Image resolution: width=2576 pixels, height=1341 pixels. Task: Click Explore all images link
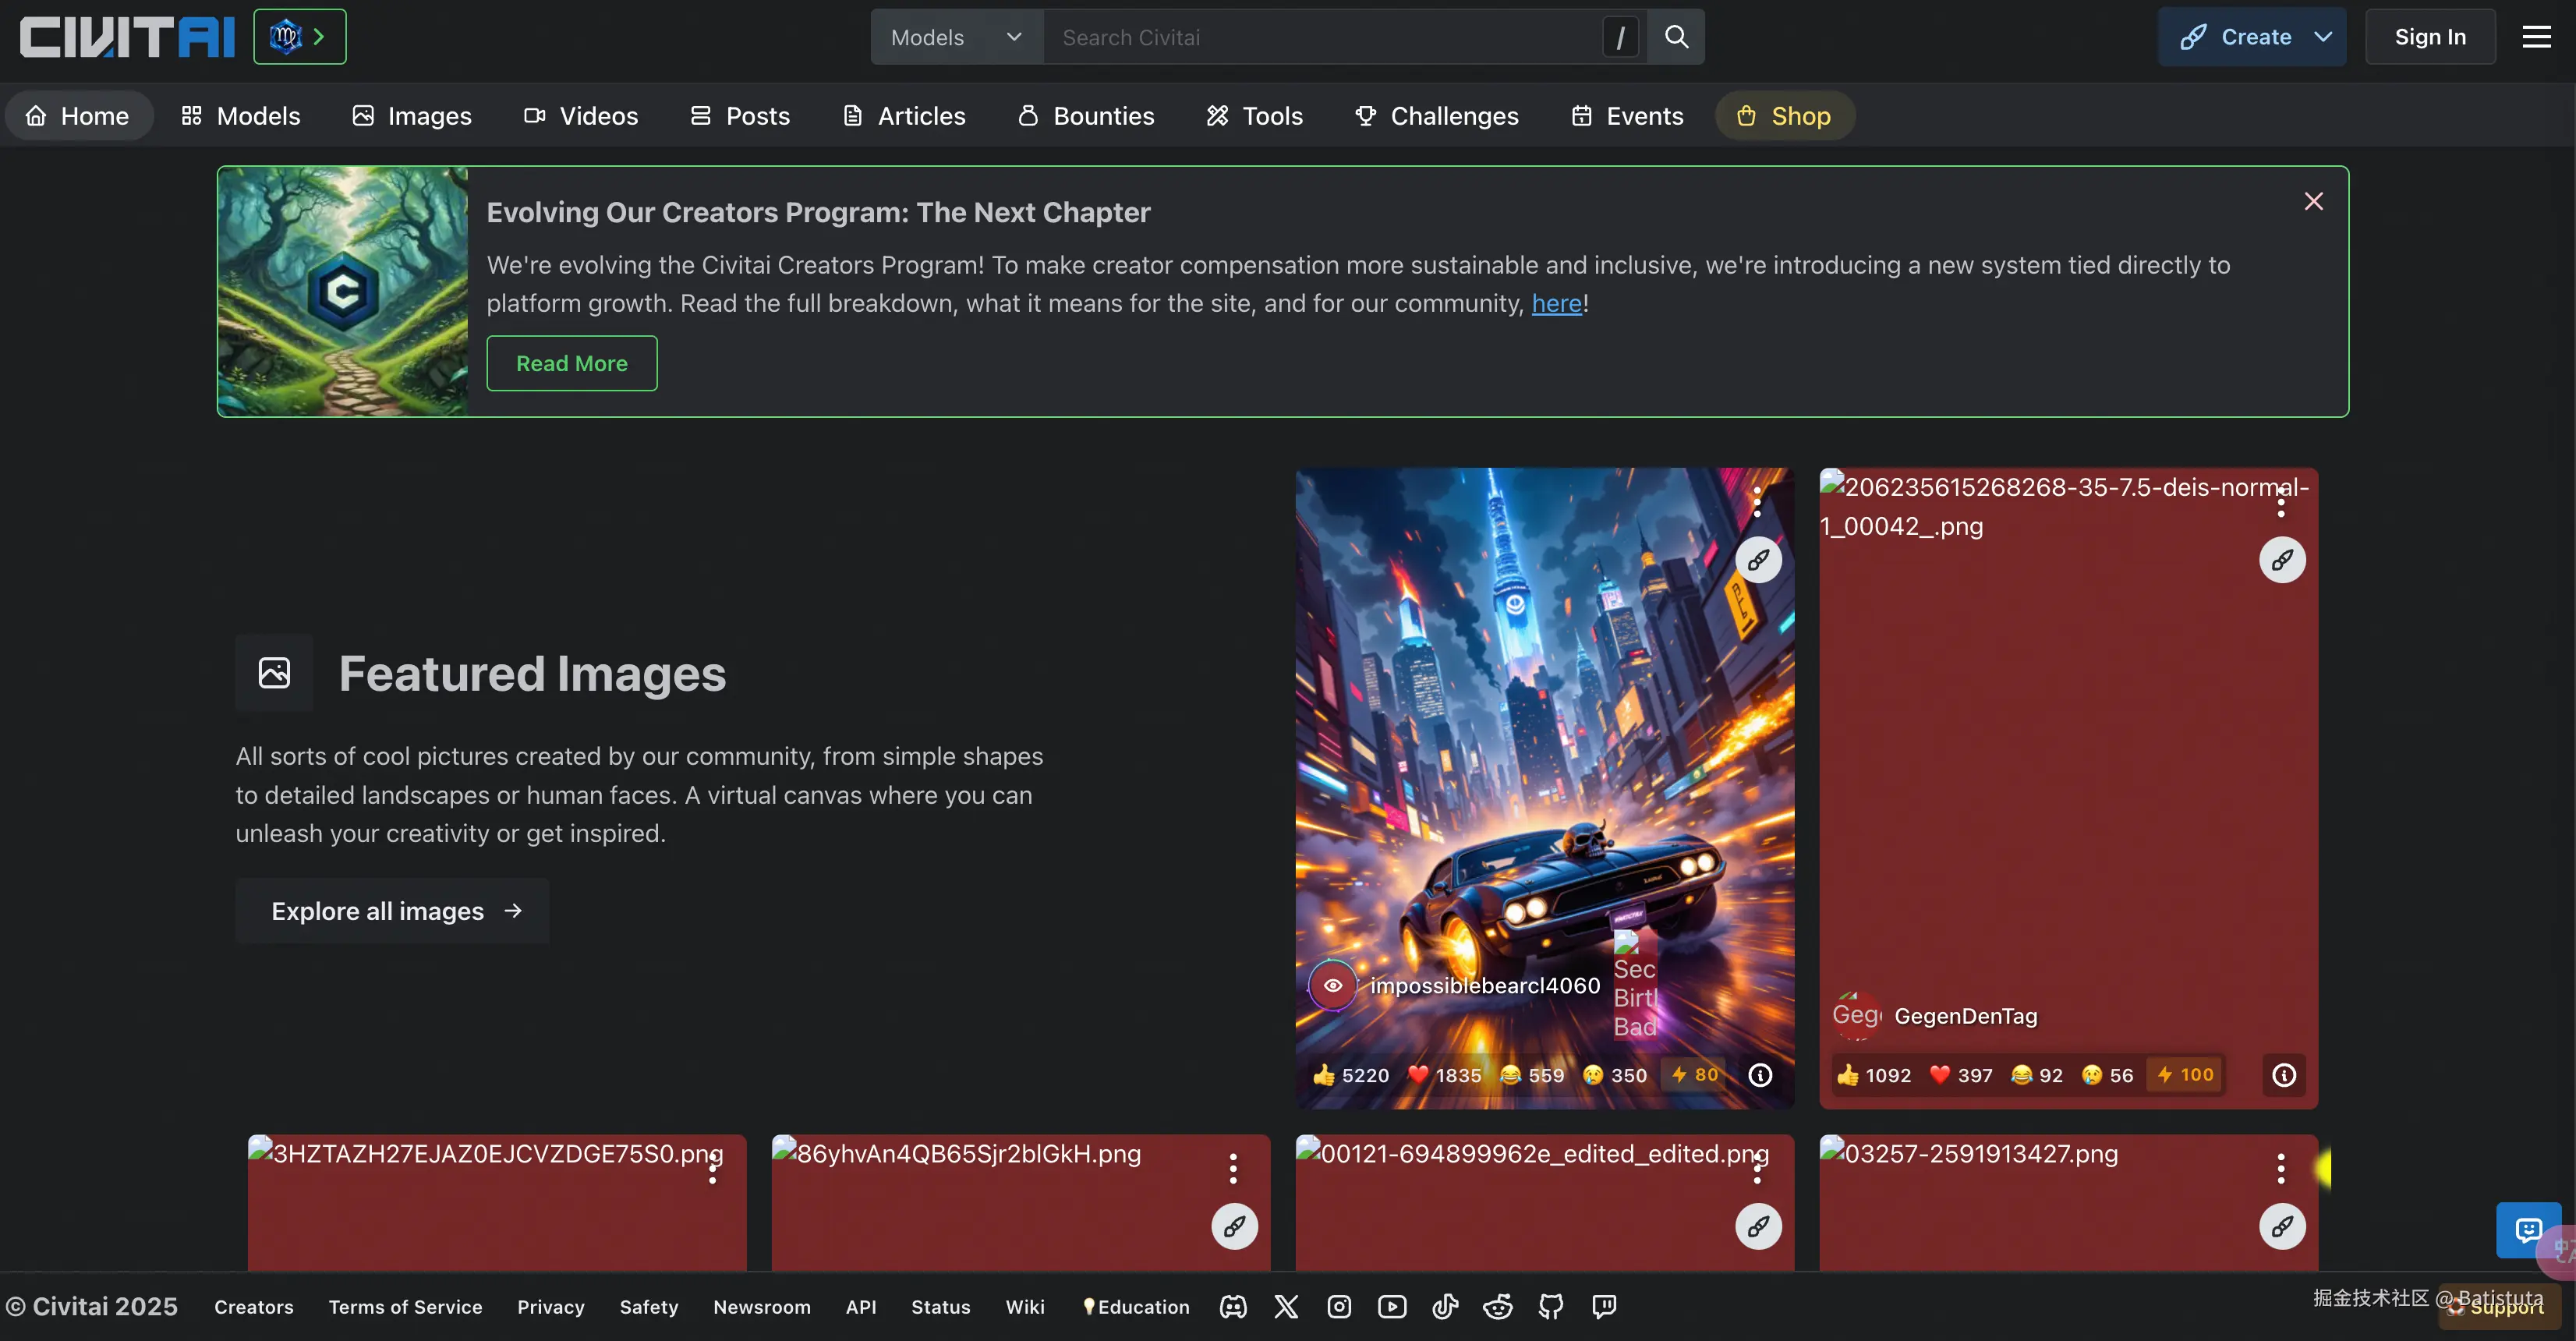click(x=392, y=911)
